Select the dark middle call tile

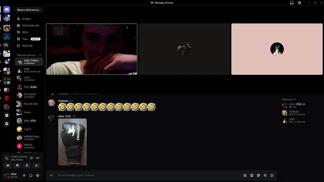point(184,49)
